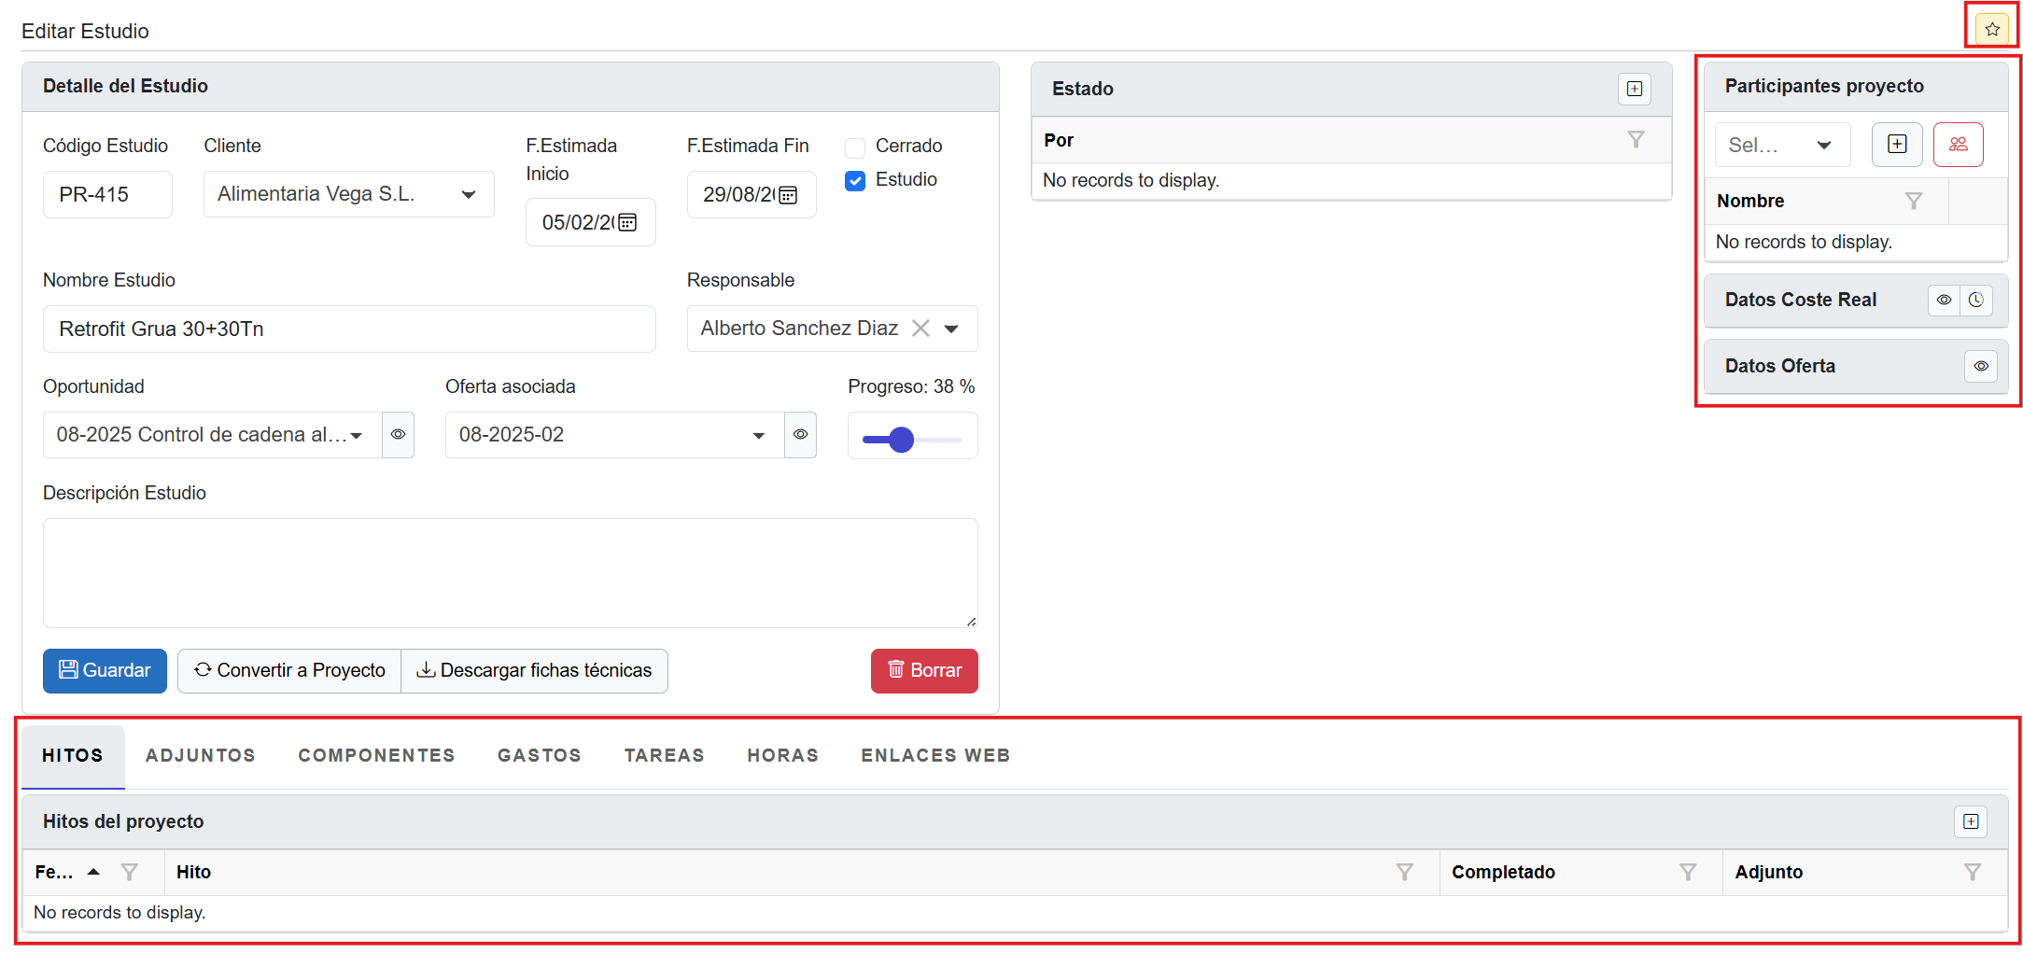Expand the Cliente dropdown
Screen dimensions: 2023x953
tap(469, 194)
